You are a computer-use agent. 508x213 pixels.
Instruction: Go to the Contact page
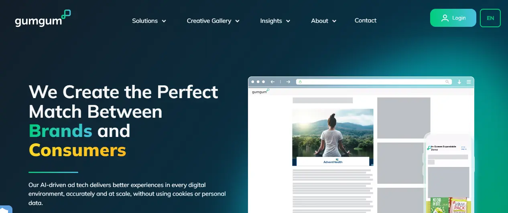[366, 20]
